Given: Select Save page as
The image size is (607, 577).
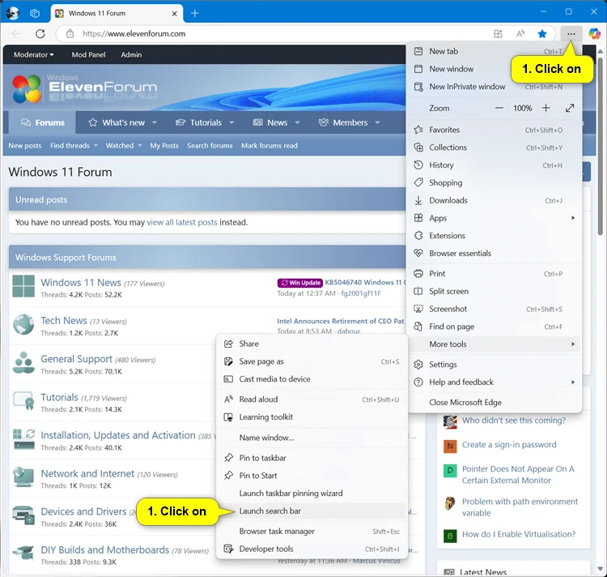Looking at the screenshot, I should 312,361.
